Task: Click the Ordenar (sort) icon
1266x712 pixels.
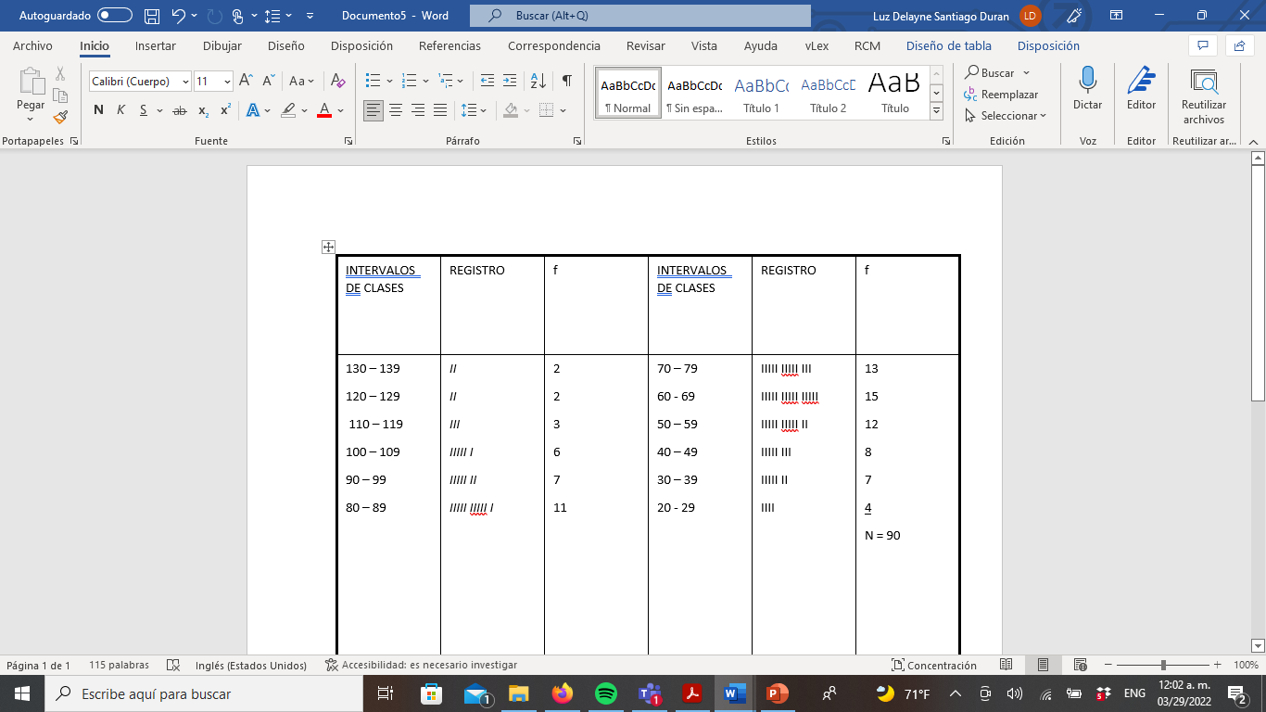Action: pos(538,80)
